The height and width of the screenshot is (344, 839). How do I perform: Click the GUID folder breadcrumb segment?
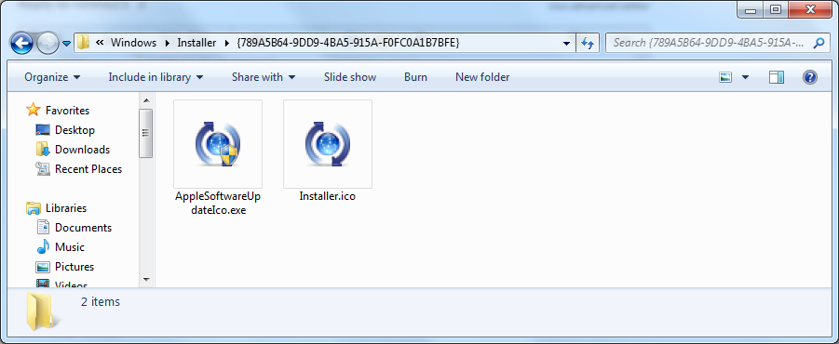pyautogui.click(x=347, y=43)
